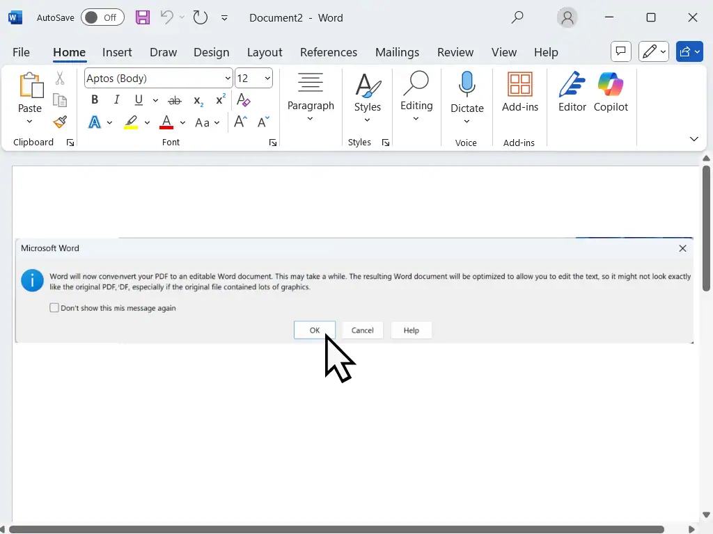Apply Bold formatting
This screenshot has height=534, width=713.
pos(95,100)
